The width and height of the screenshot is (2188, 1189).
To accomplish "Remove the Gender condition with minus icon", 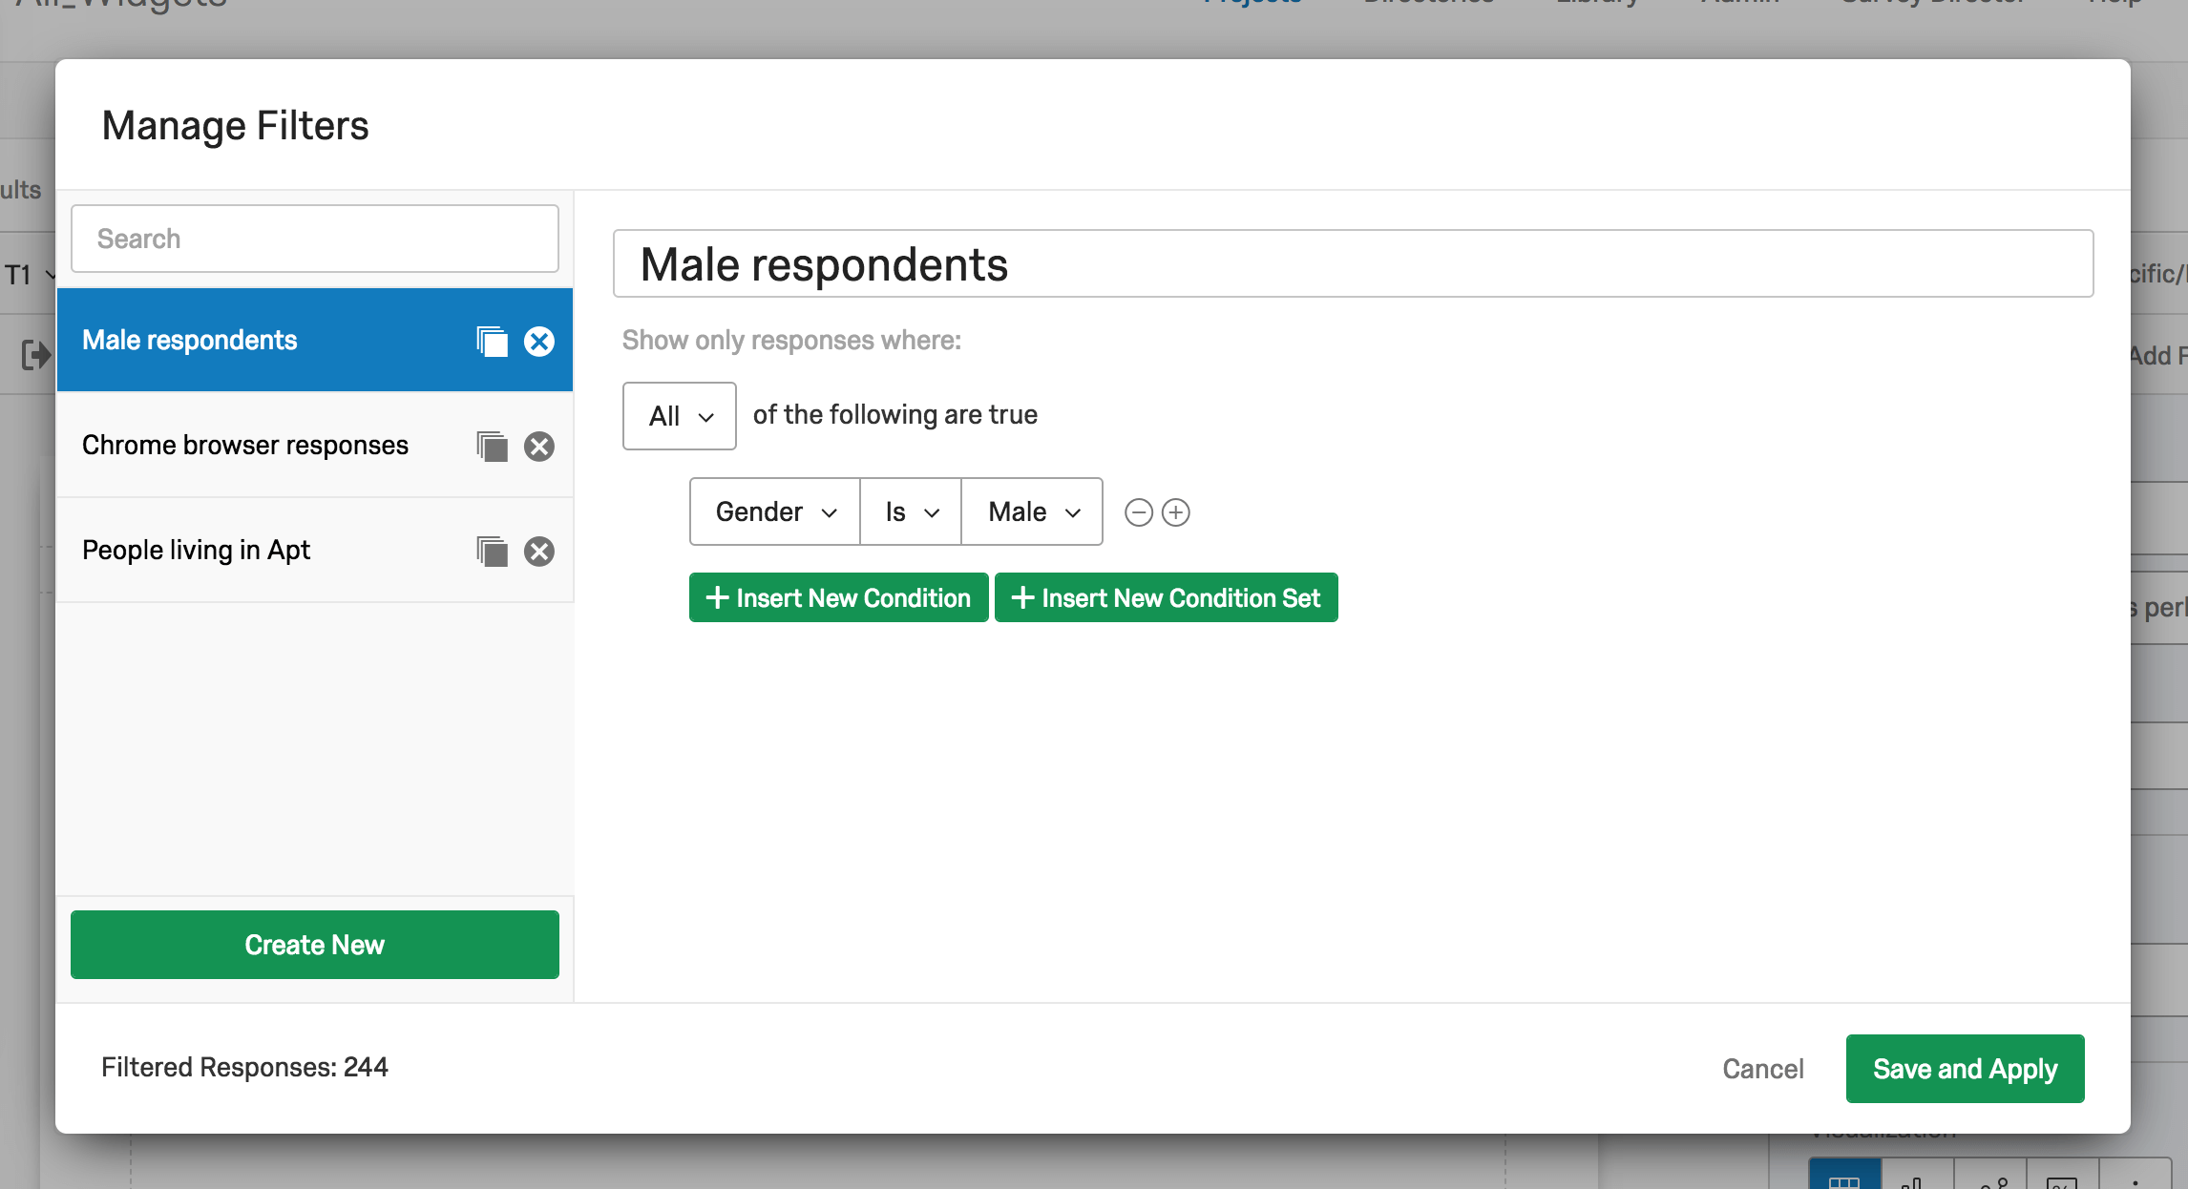I will [1139, 512].
